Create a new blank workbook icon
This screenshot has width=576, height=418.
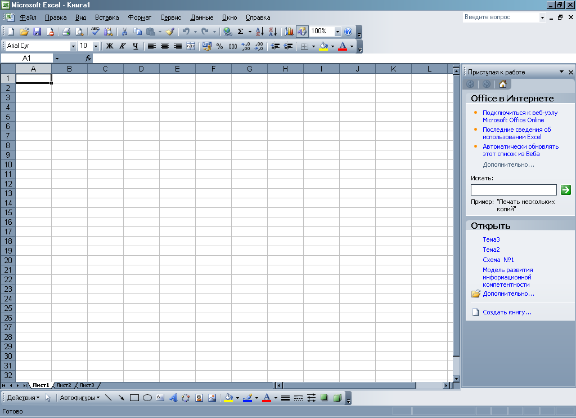pyautogui.click(x=11, y=32)
